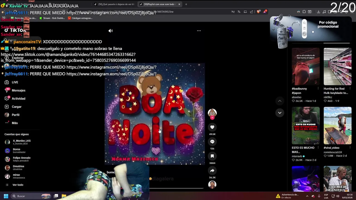Image resolution: width=356 pixels, height=200 pixels.
Task: Play ESTO ES MUCHO MAS video thumbnail
Action: (306, 125)
